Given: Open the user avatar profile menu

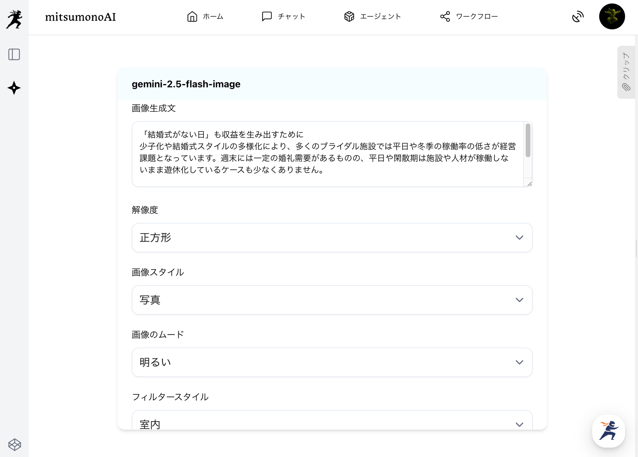Looking at the screenshot, I should pyautogui.click(x=612, y=17).
